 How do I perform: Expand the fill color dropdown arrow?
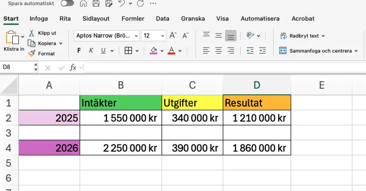coord(162,51)
